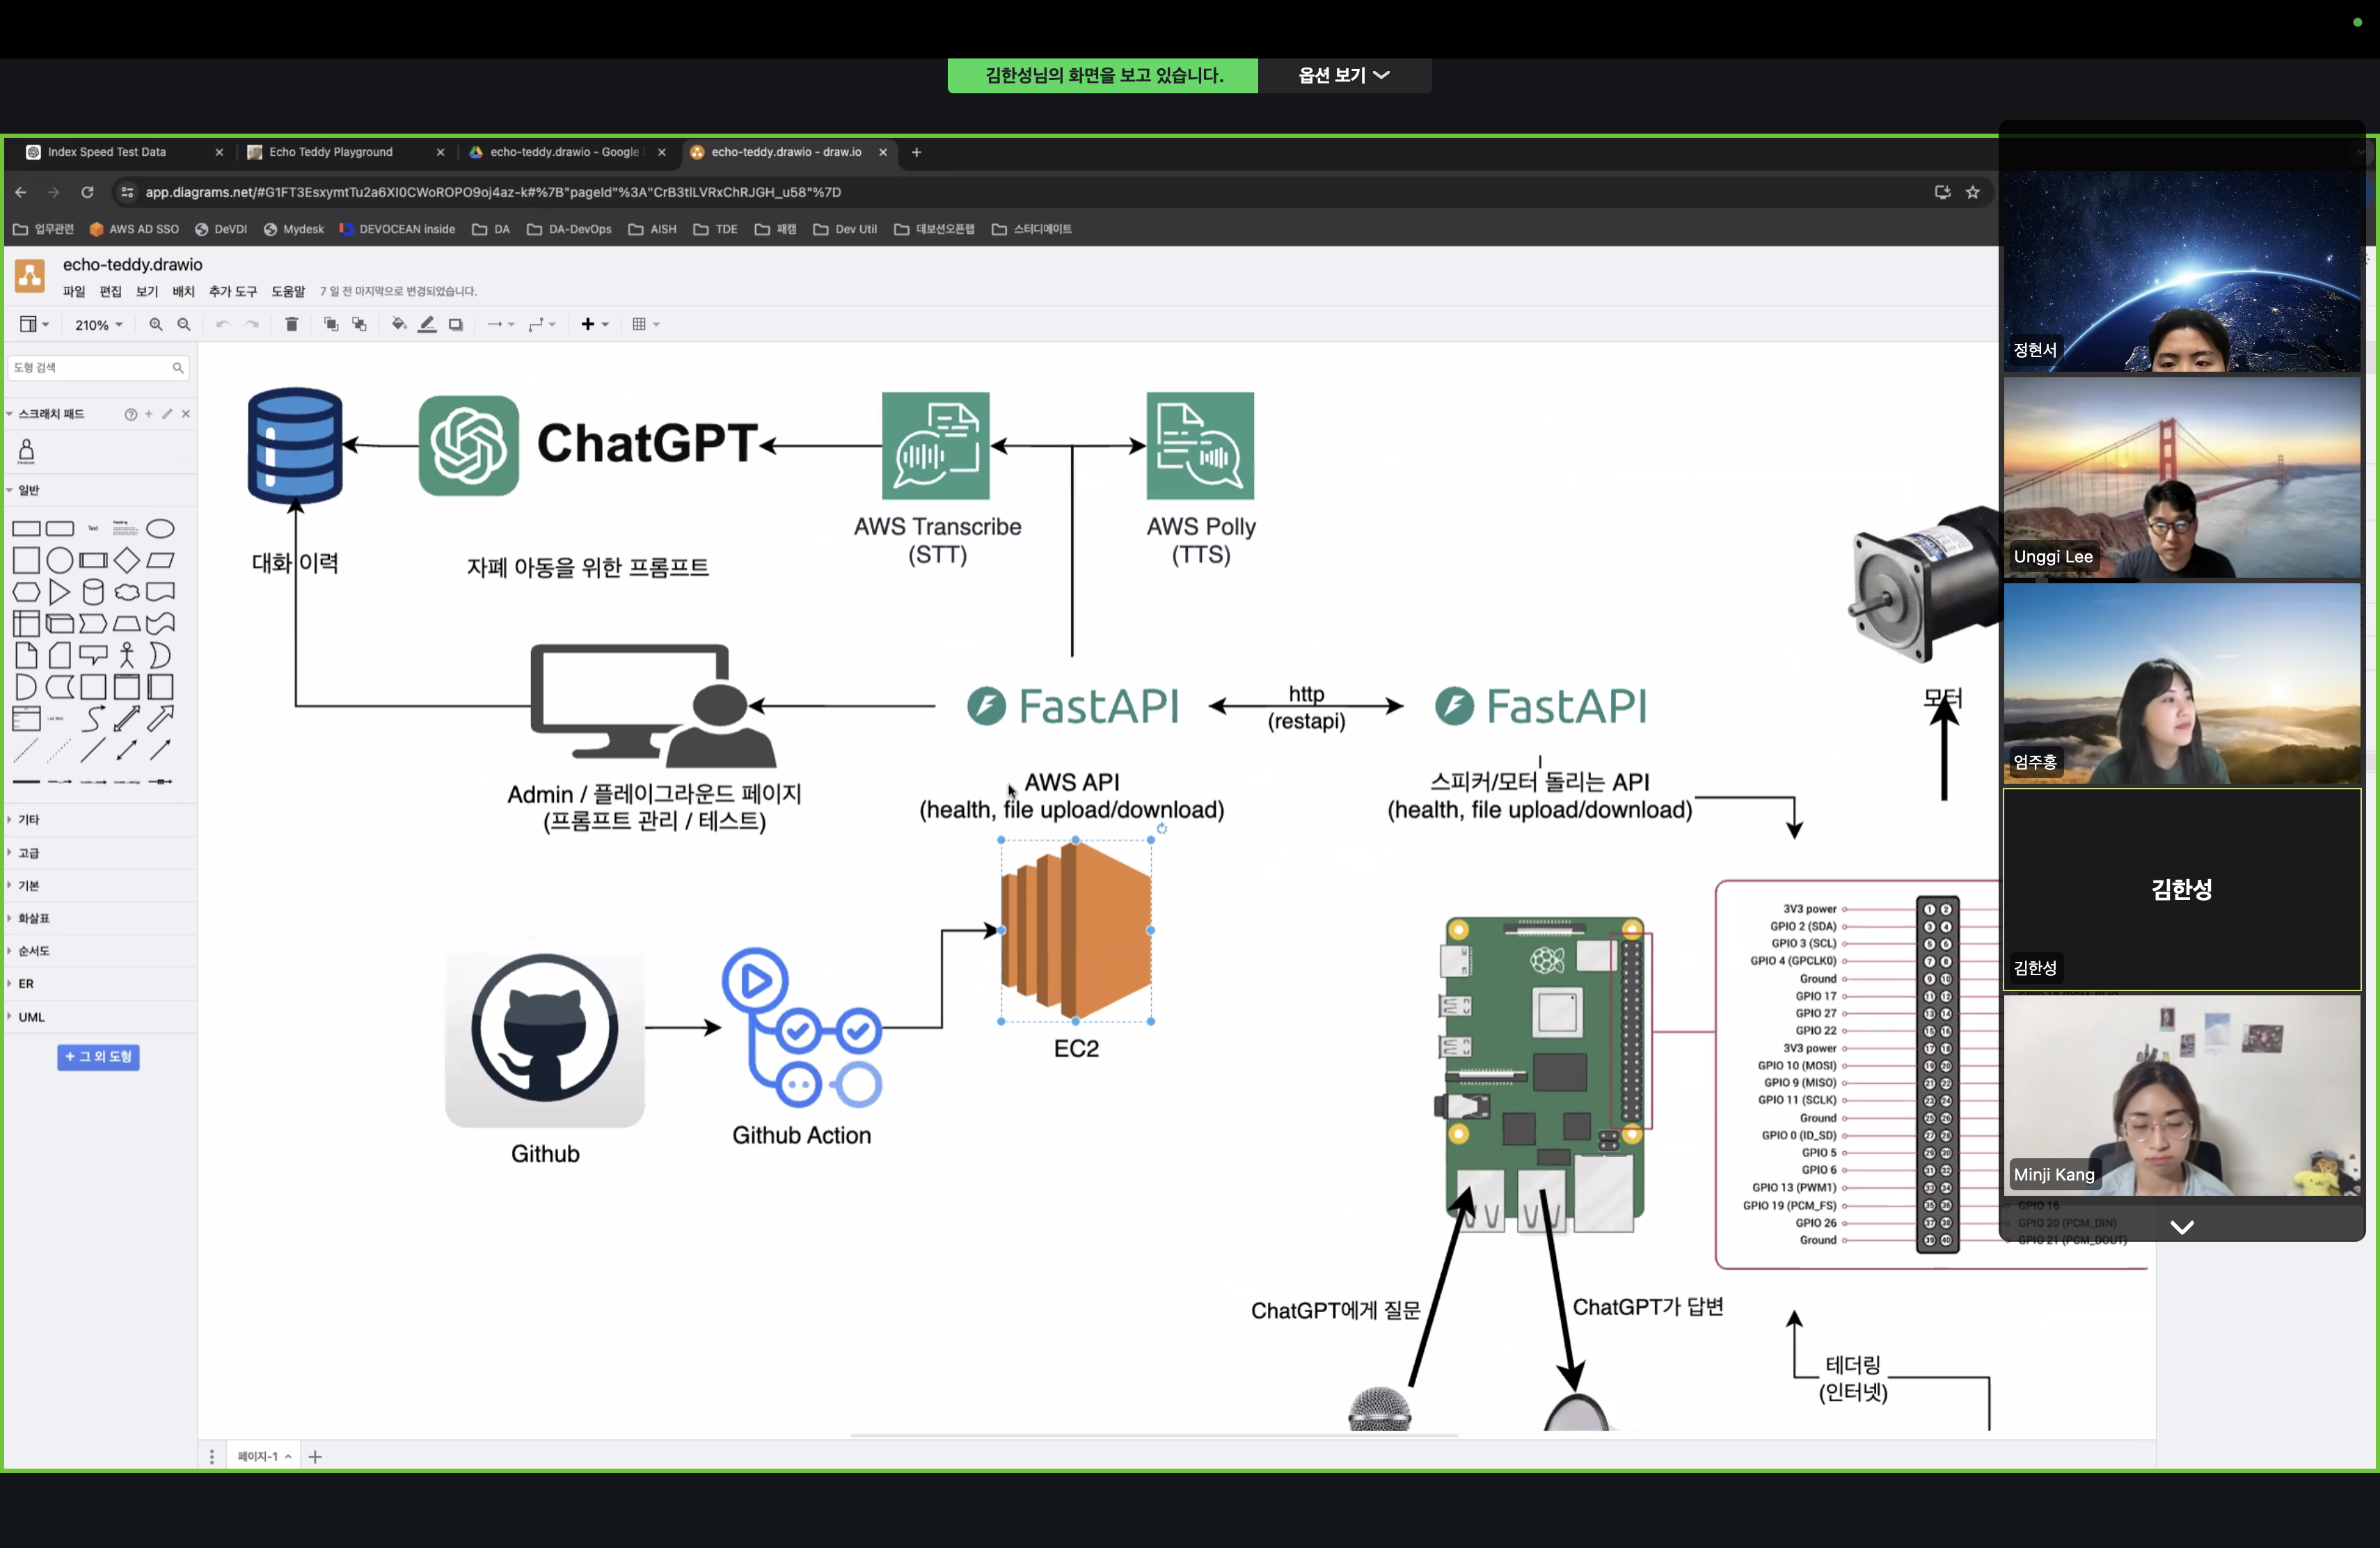Viewport: 2380px width, 1548px height.
Task: Click the scratch pad help question icon
Action: [x=131, y=414]
